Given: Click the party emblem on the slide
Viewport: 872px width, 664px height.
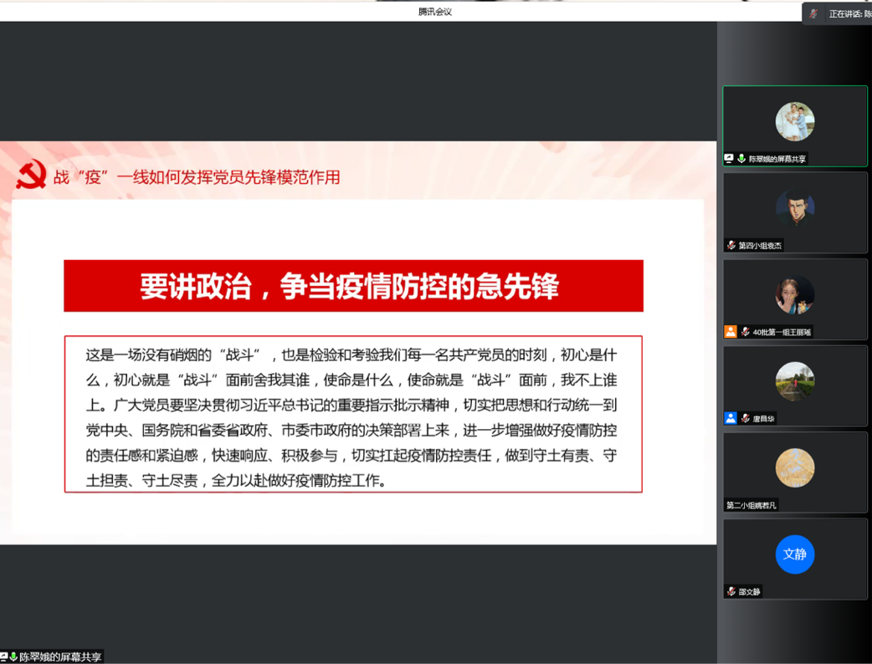Looking at the screenshot, I should 31,176.
